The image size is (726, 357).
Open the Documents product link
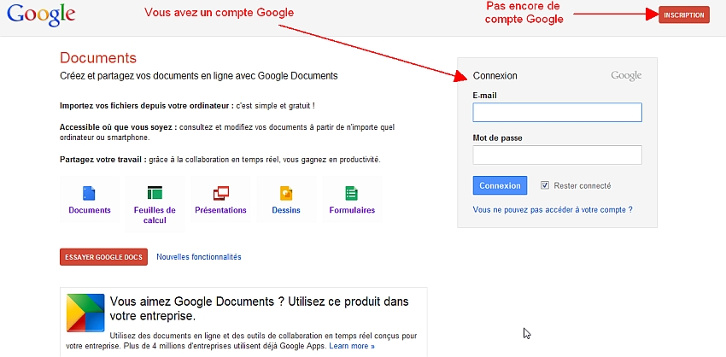tap(90, 210)
